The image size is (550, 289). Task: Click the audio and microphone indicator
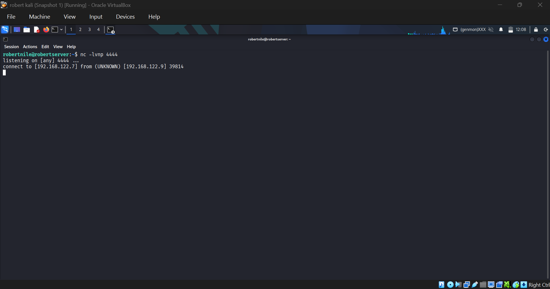pyautogui.click(x=459, y=284)
